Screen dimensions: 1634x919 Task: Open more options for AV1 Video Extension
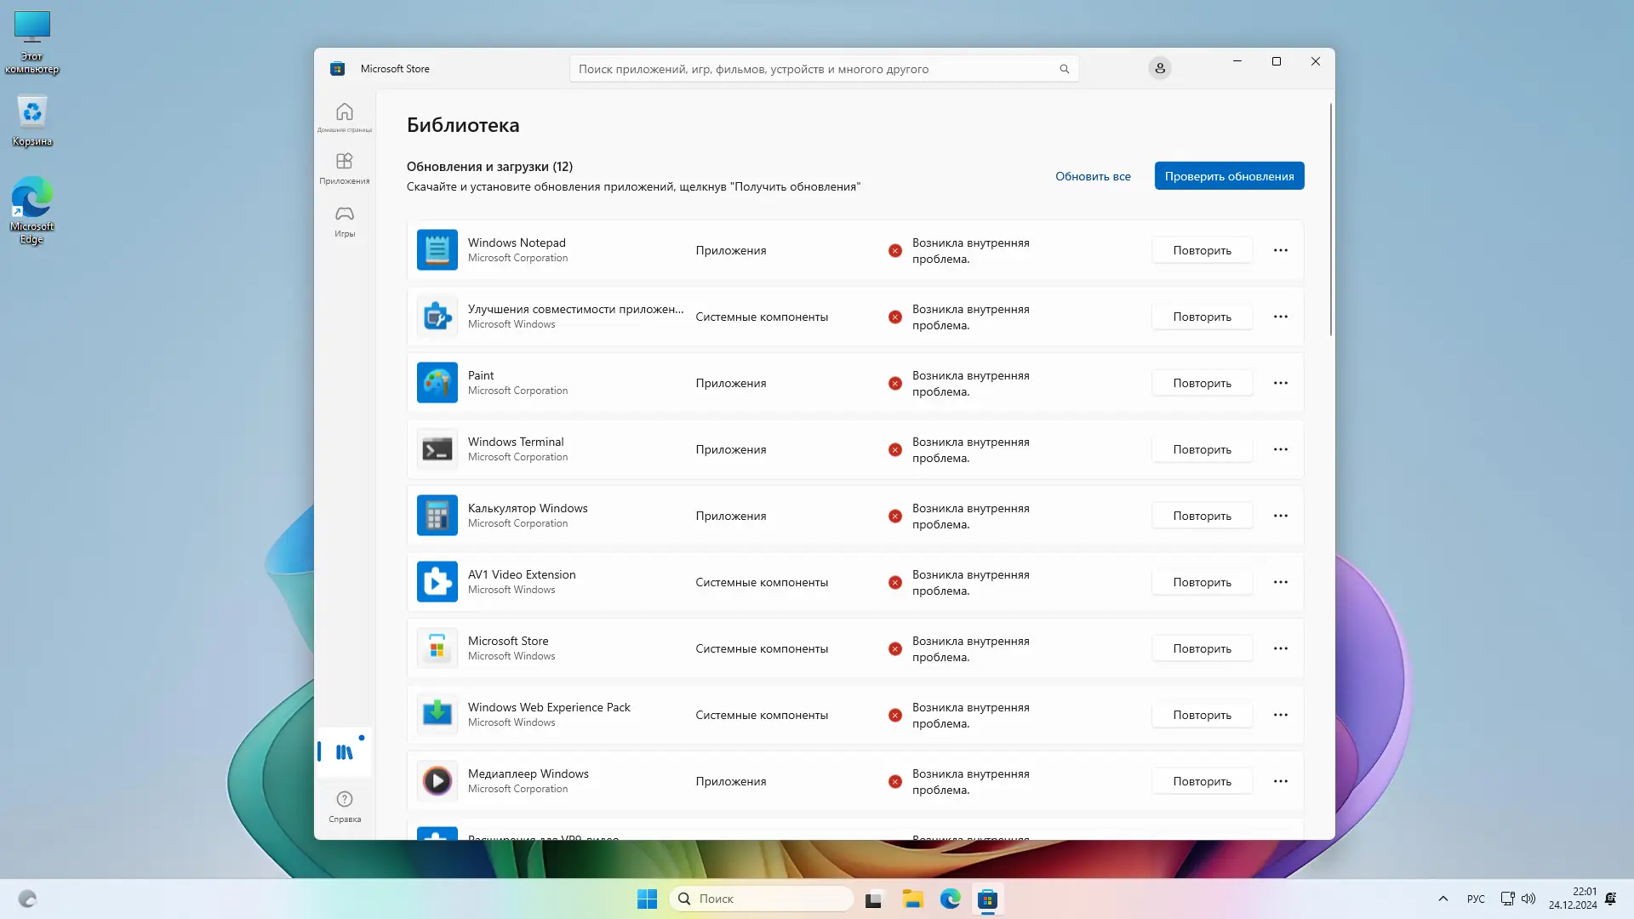[1280, 582]
